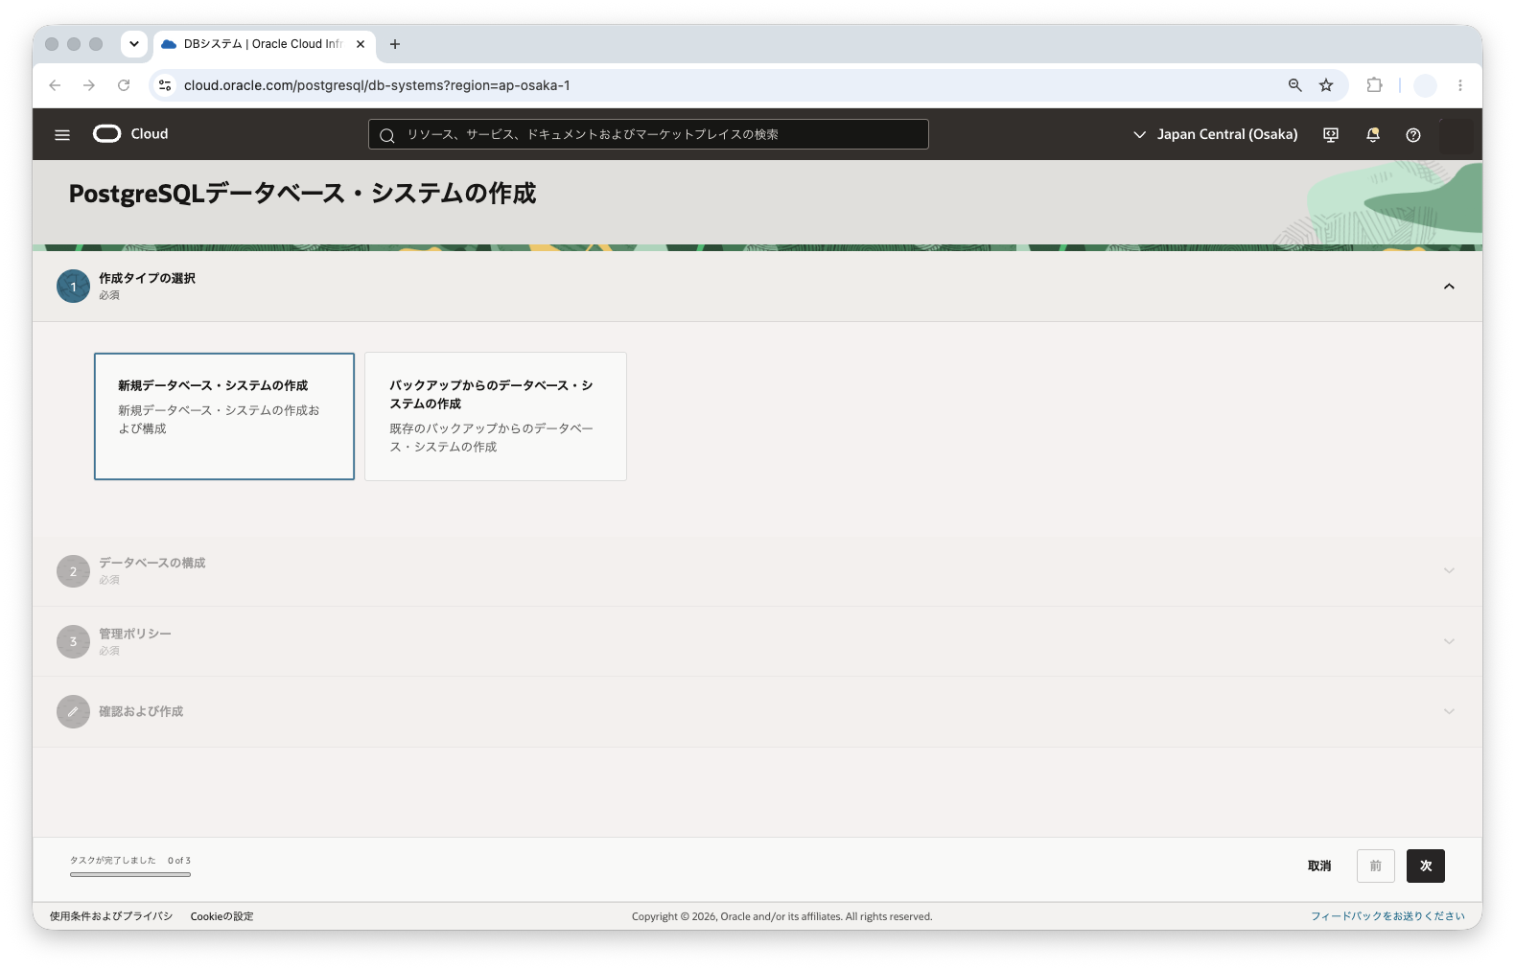Click the zoom magnifier icon in address bar
The image size is (1515, 970).
click(1295, 85)
